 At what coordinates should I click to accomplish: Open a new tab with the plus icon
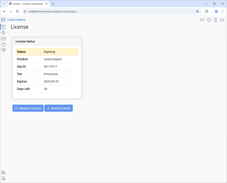coord(53,4)
